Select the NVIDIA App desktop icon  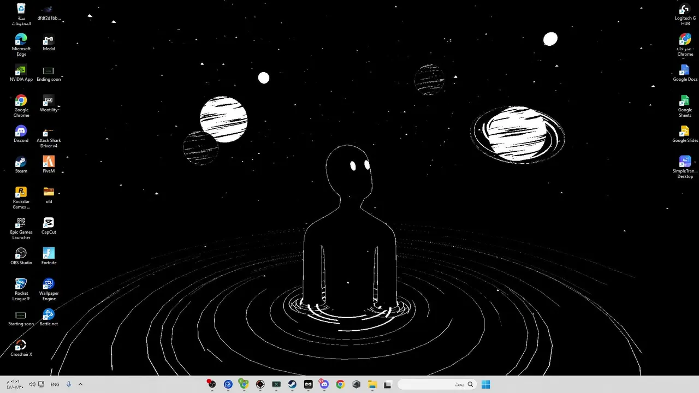tap(21, 74)
